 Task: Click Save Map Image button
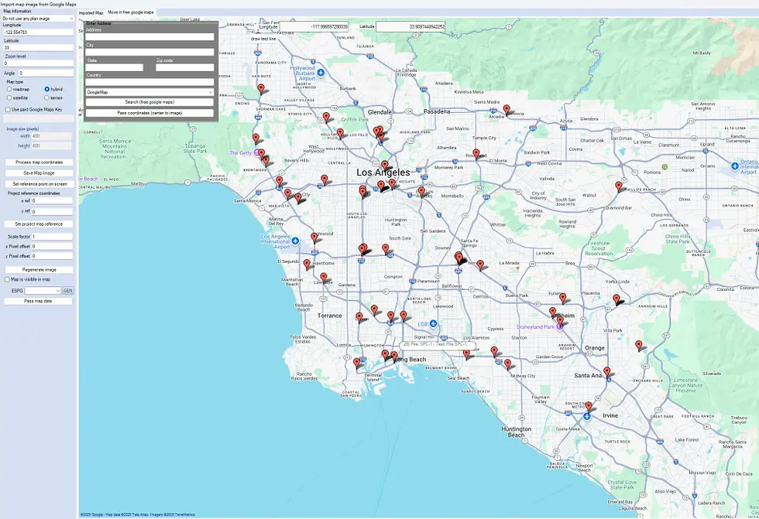click(39, 173)
